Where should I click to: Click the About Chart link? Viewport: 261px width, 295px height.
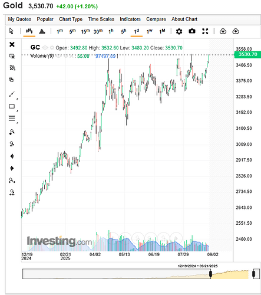point(184,19)
